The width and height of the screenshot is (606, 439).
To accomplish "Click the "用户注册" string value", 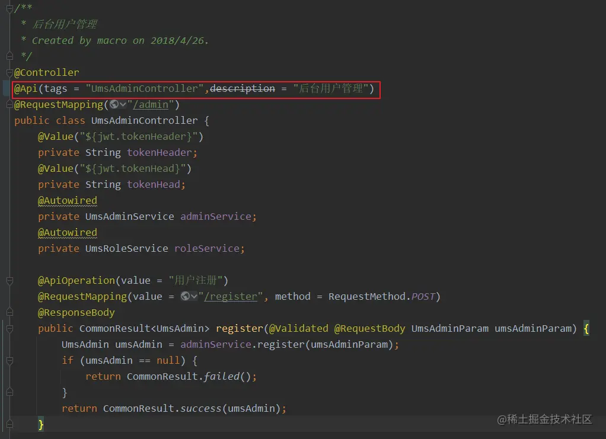I will tap(196, 280).
